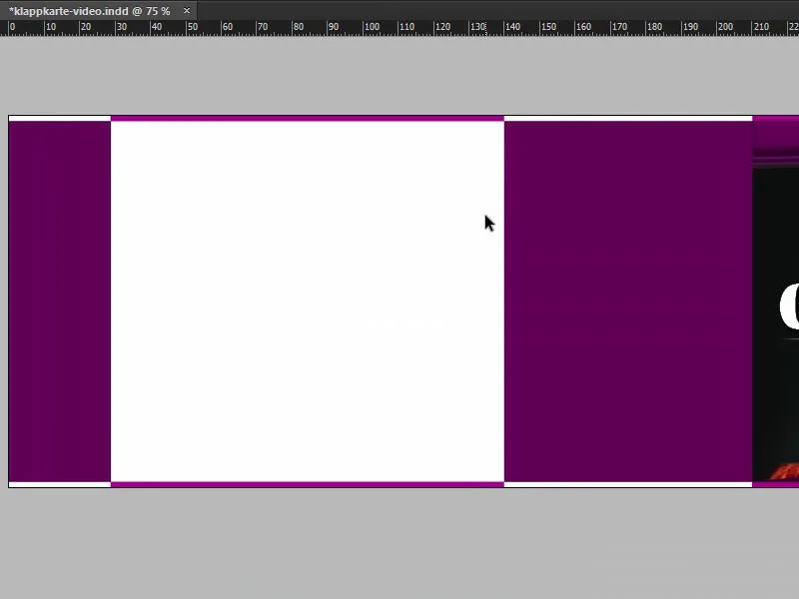The image size is (799, 599).
Task: Click the magenta strip below the white panel
Action: point(308,484)
